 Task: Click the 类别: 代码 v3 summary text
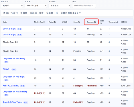tap(11, 13)
